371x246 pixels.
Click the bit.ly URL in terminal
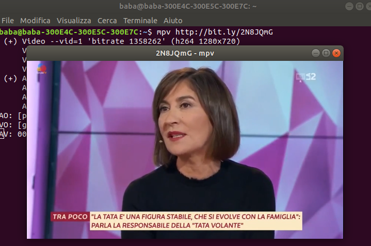[224, 32]
